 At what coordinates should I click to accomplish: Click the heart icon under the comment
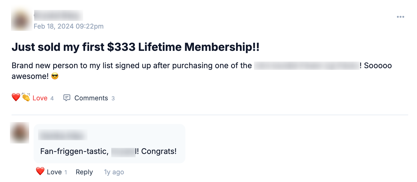pos(40,172)
